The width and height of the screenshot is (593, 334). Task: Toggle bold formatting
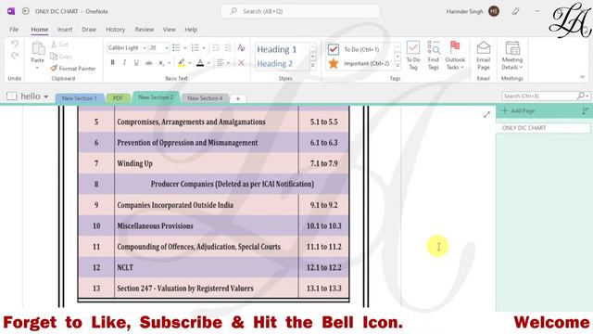(x=112, y=62)
